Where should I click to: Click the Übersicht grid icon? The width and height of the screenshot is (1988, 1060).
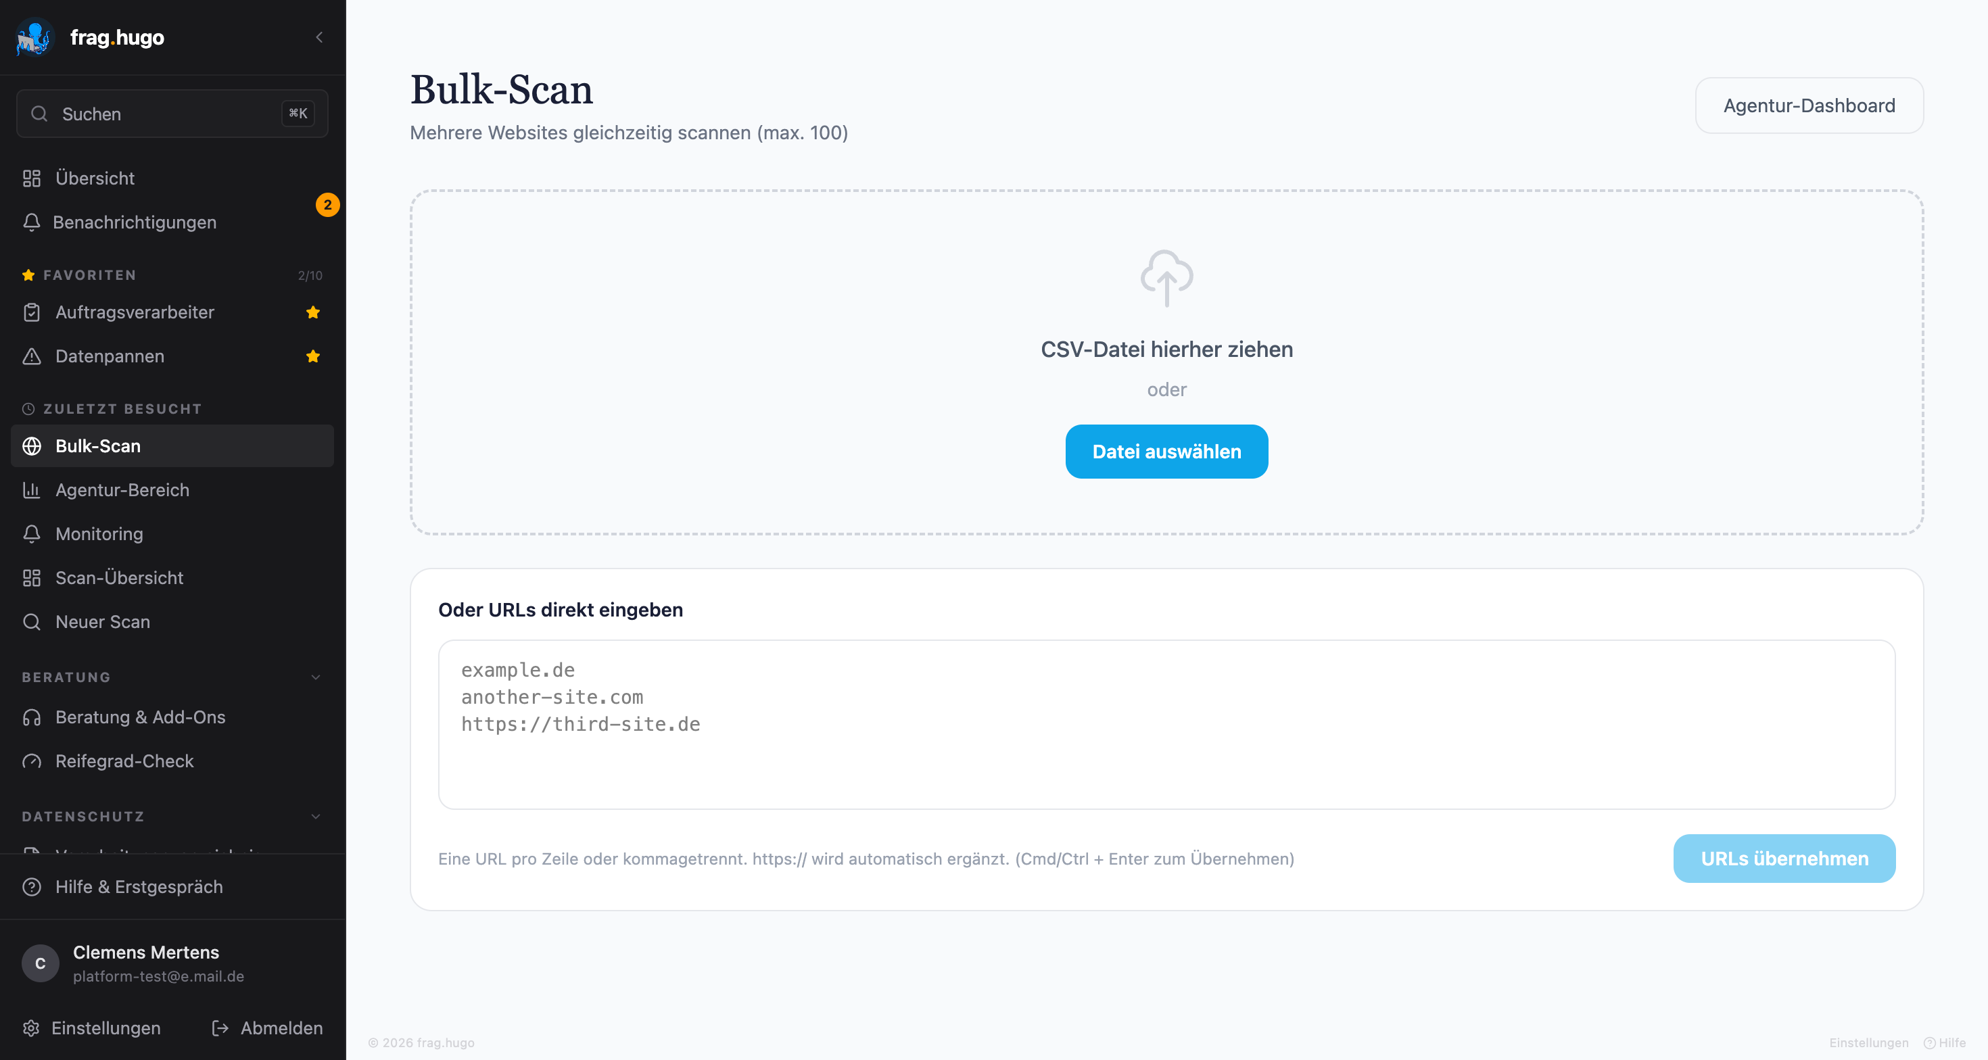point(32,178)
